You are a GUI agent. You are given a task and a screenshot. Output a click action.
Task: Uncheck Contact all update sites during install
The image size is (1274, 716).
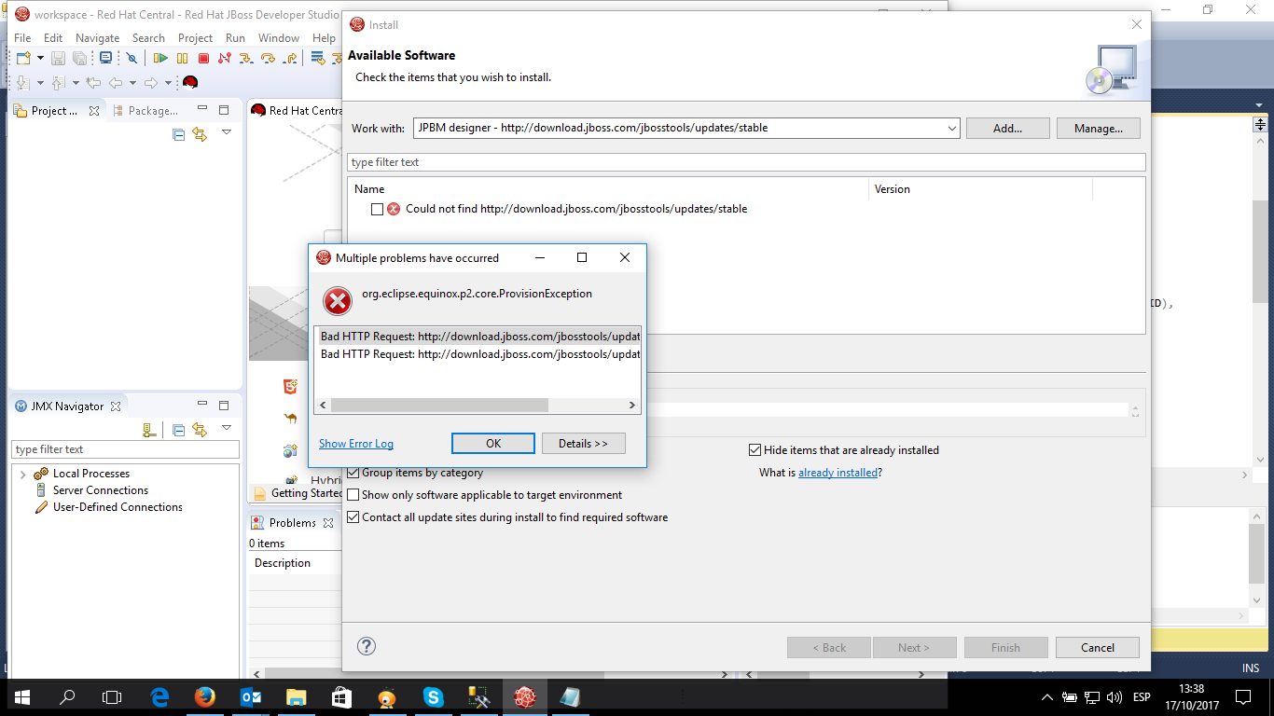353,517
